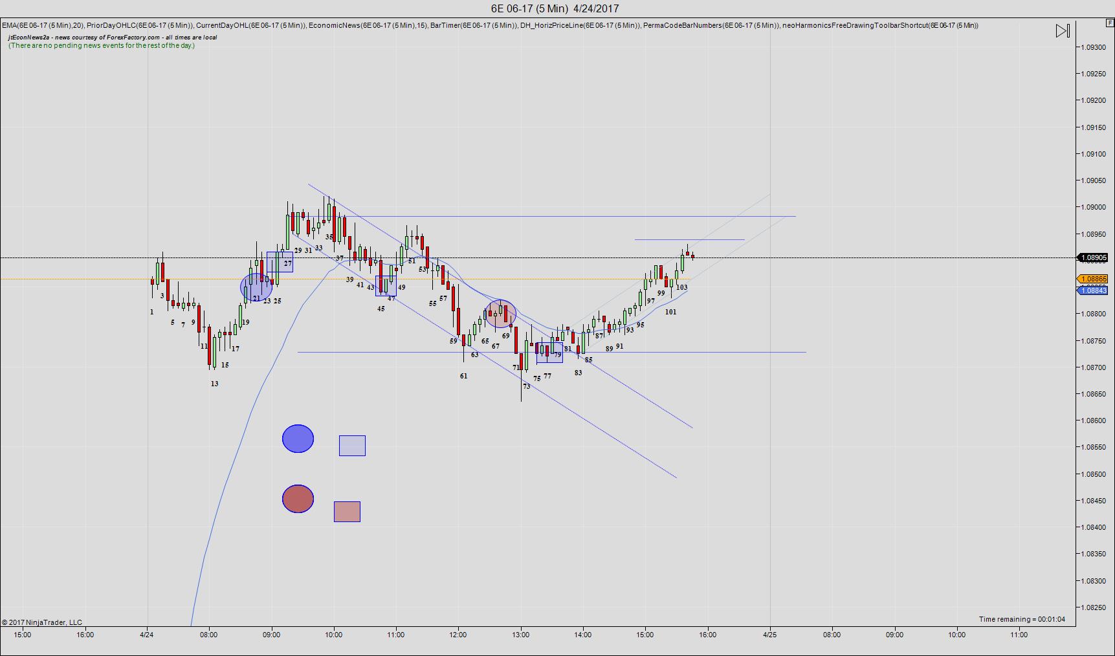
Task: Click the 4/25 date label on time axis
Action: (x=769, y=635)
